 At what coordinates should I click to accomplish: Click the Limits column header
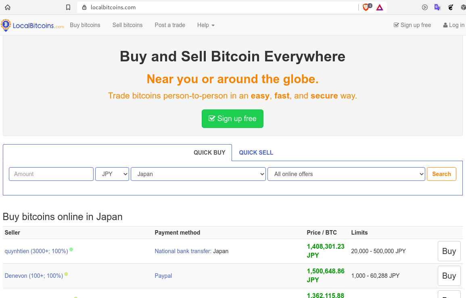pyautogui.click(x=359, y=233)
